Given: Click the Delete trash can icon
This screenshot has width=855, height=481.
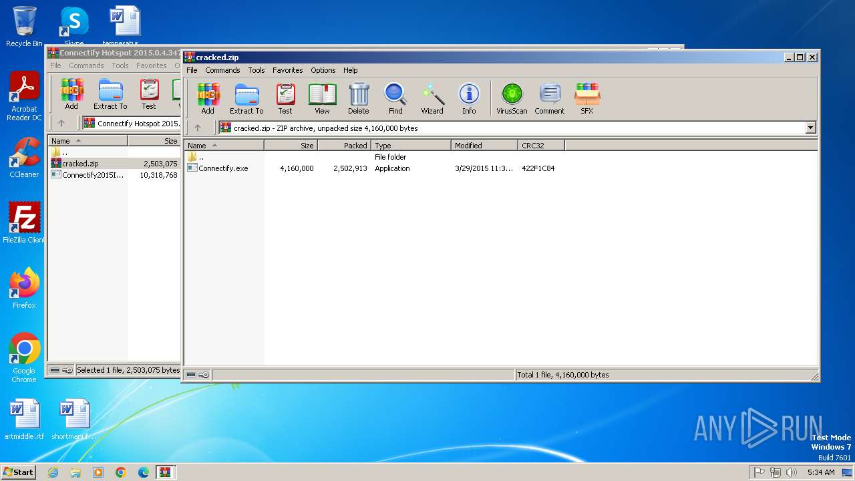Looking at the screenshot, I should tap(359, 98).
